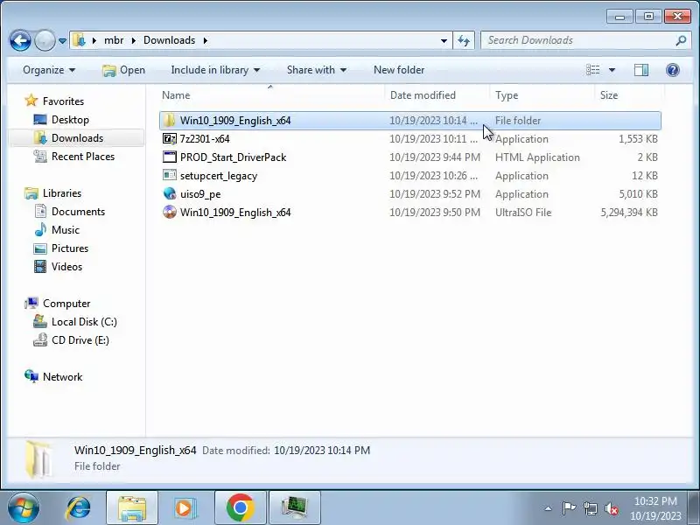Viewport: 700px width, 525px height.
Task: Click the Windows Explorer taskbar button
Action: click(x=132, y=508)
